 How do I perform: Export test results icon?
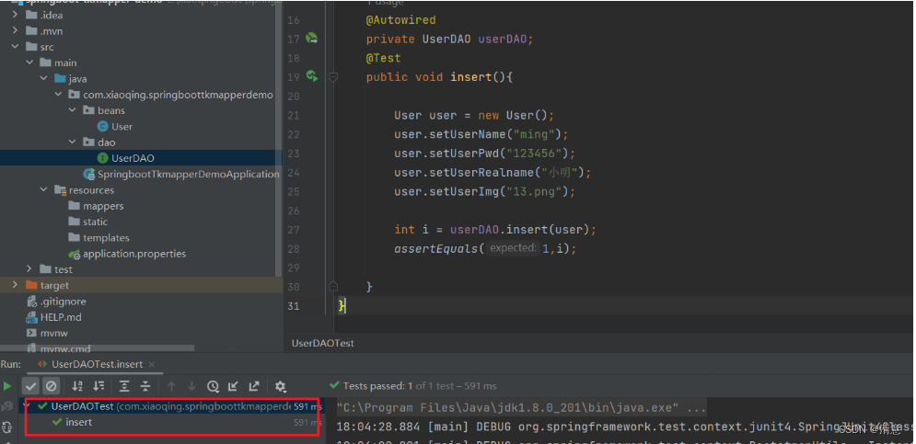pyautogui.click(x=254, y=386)
